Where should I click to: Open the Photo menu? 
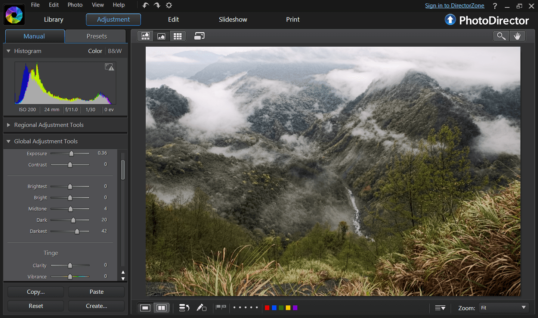75,5
